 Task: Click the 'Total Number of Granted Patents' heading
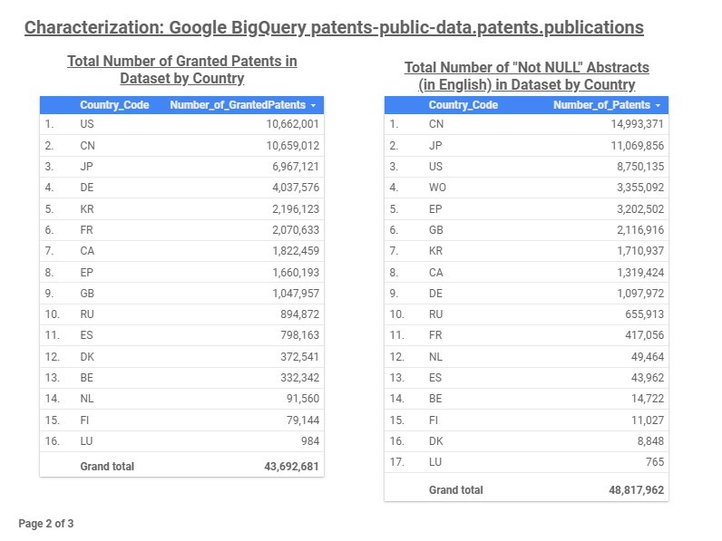(182, 70)
